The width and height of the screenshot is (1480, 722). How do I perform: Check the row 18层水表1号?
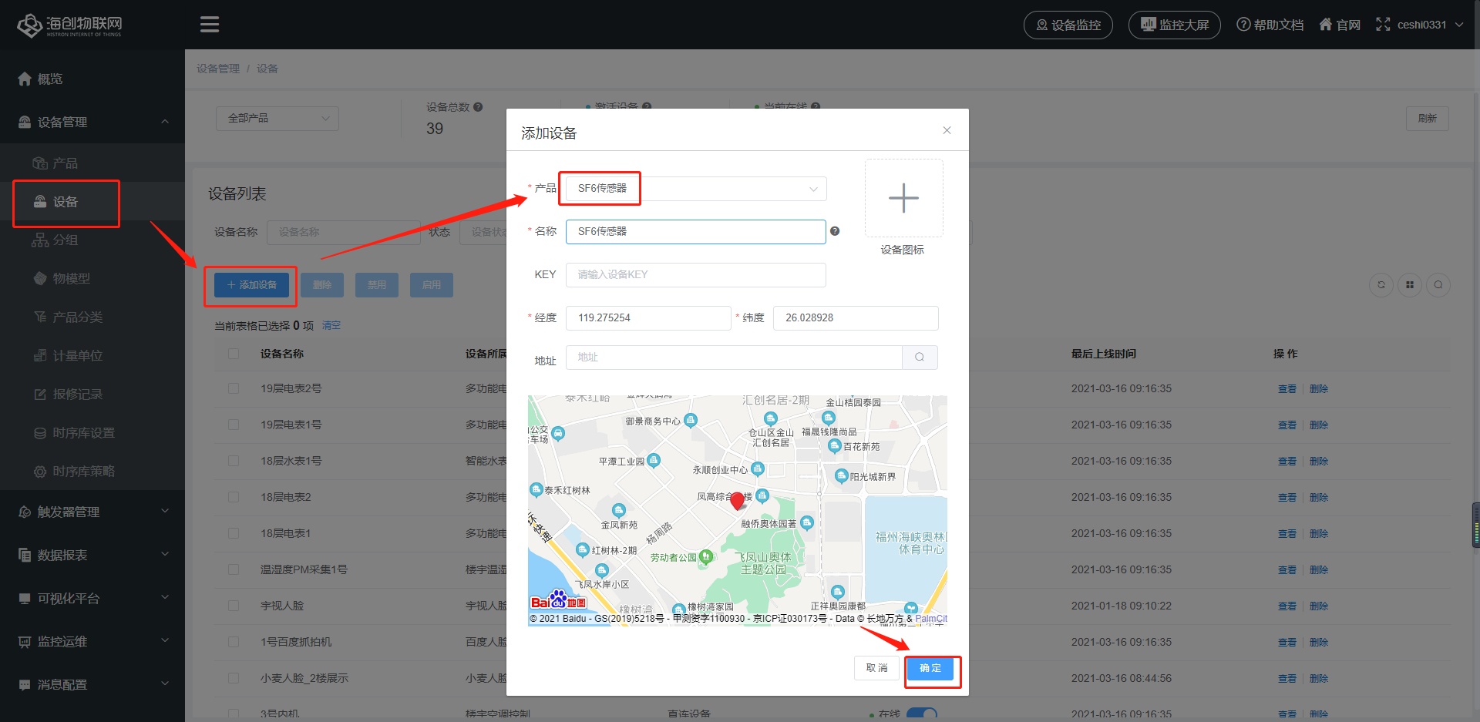[x=234, y=461]
